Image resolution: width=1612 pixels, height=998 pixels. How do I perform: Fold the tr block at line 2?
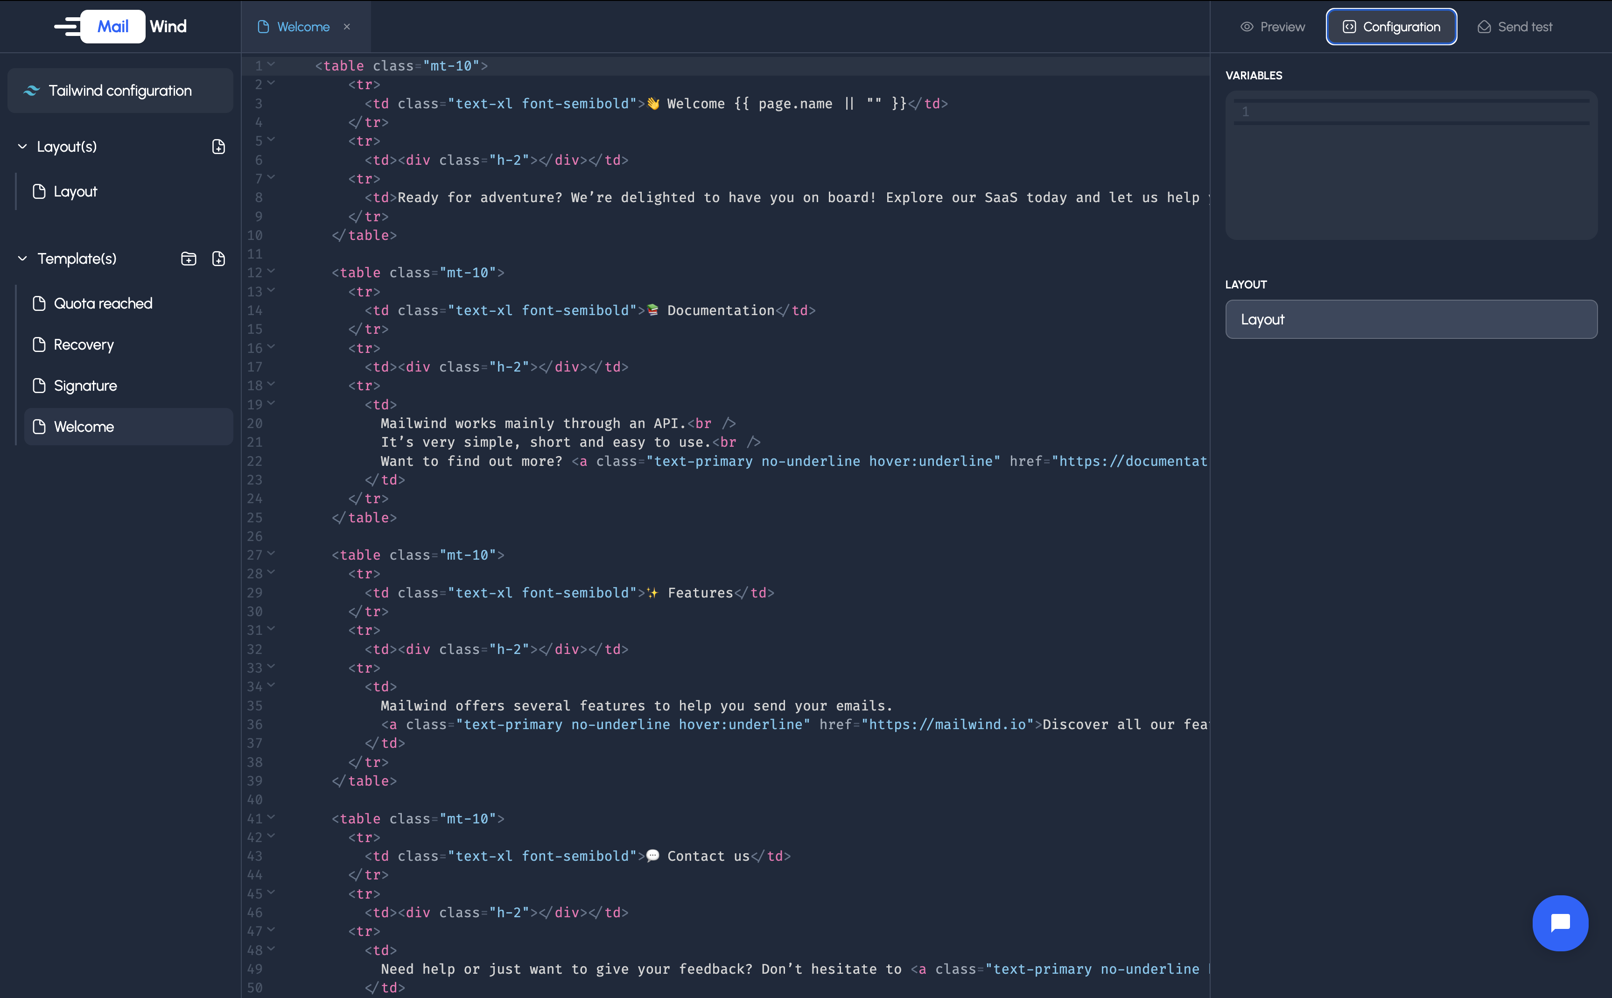[x=271, y=83]
